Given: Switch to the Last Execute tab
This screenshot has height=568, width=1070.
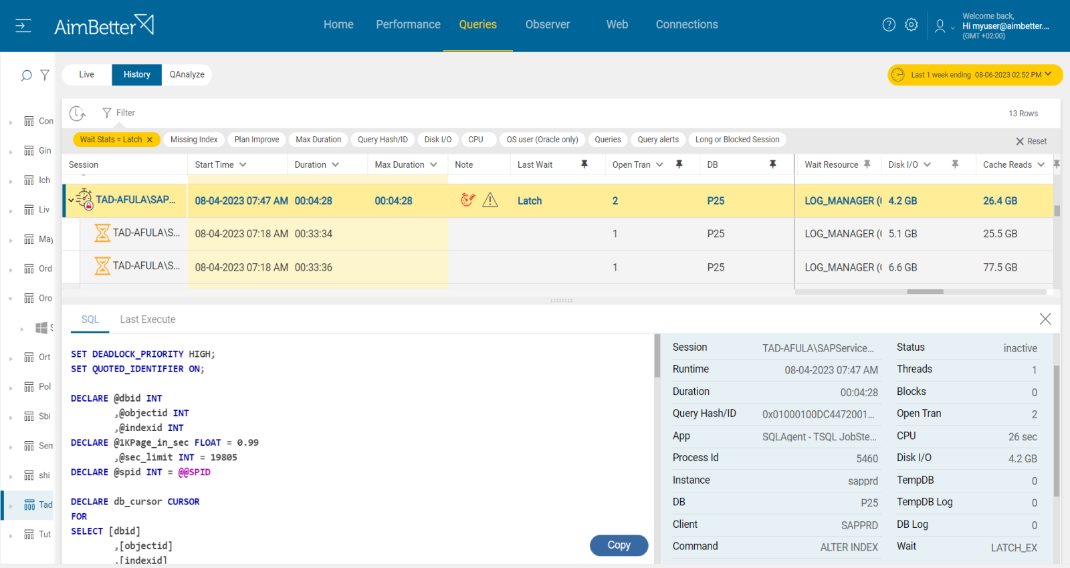Looking at the screenshot, I should coord(148,319).
